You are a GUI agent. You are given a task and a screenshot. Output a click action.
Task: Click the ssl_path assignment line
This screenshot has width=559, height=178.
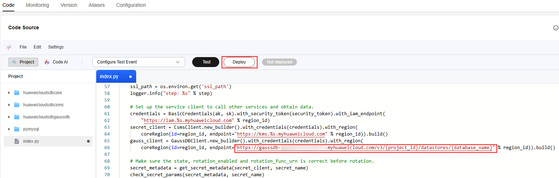click(181, 87)
